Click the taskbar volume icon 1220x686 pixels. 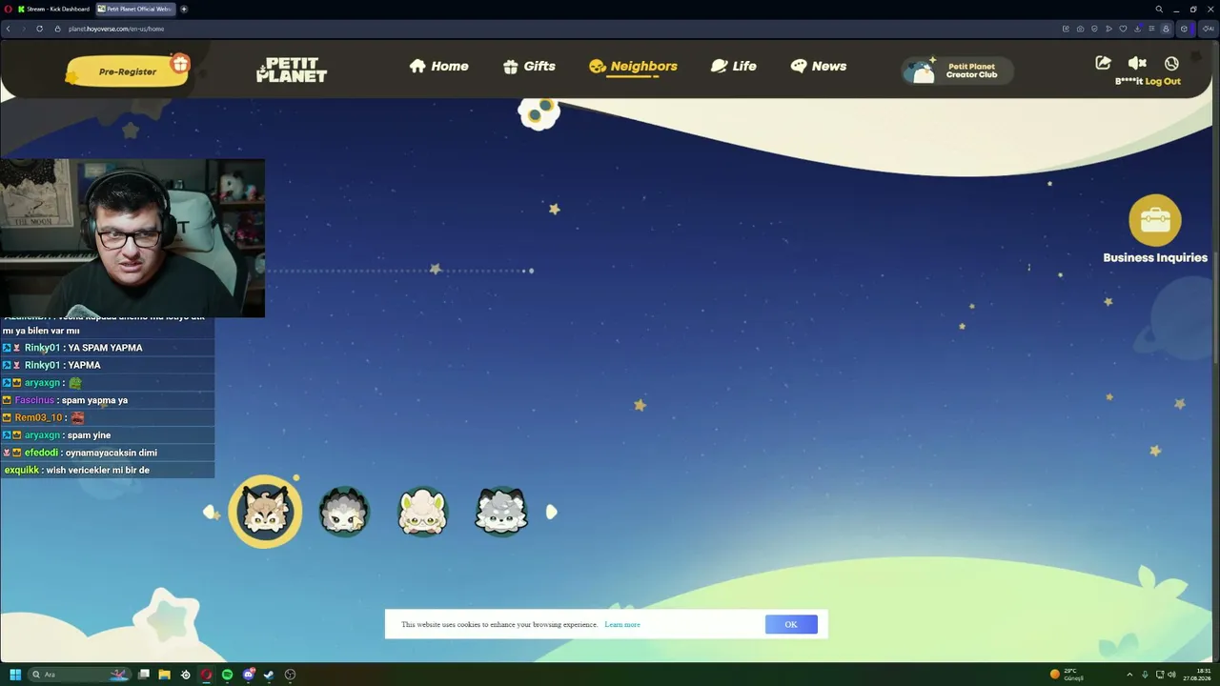click(x=1171, y=675)
